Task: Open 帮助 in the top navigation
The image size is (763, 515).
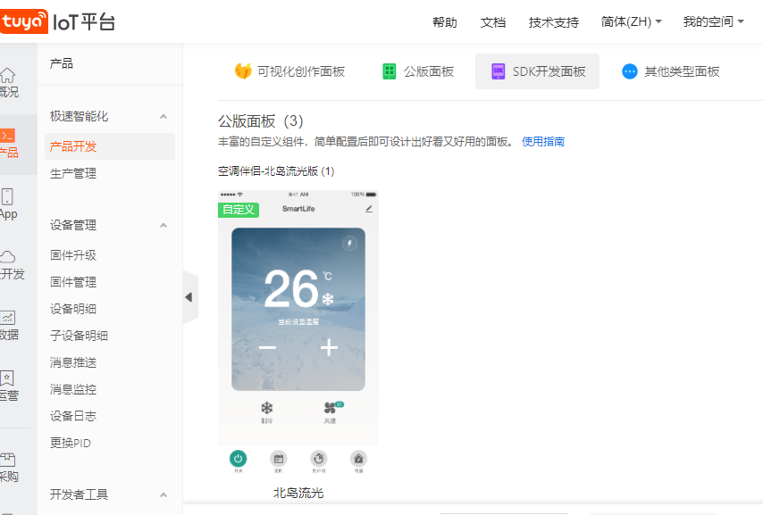Action: click(445, 22)
